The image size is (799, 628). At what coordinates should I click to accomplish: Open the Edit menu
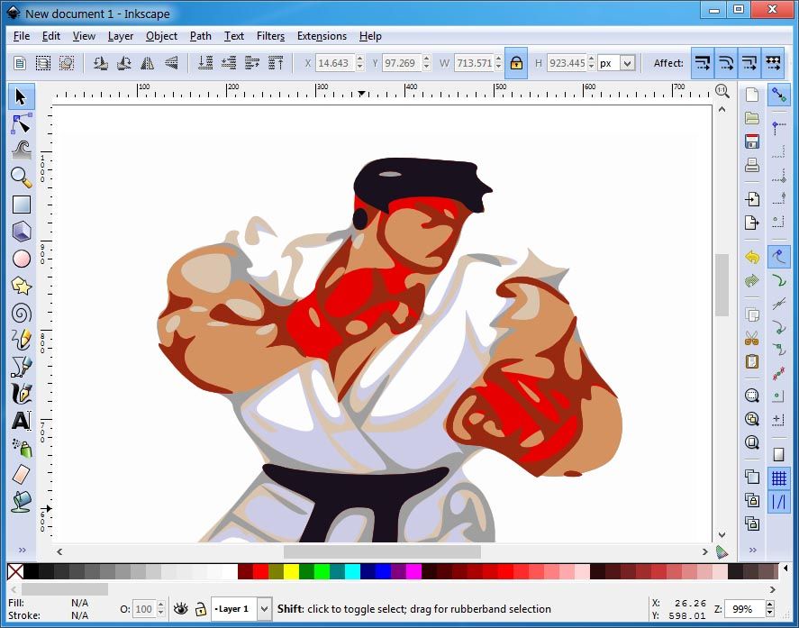(51, 36)
